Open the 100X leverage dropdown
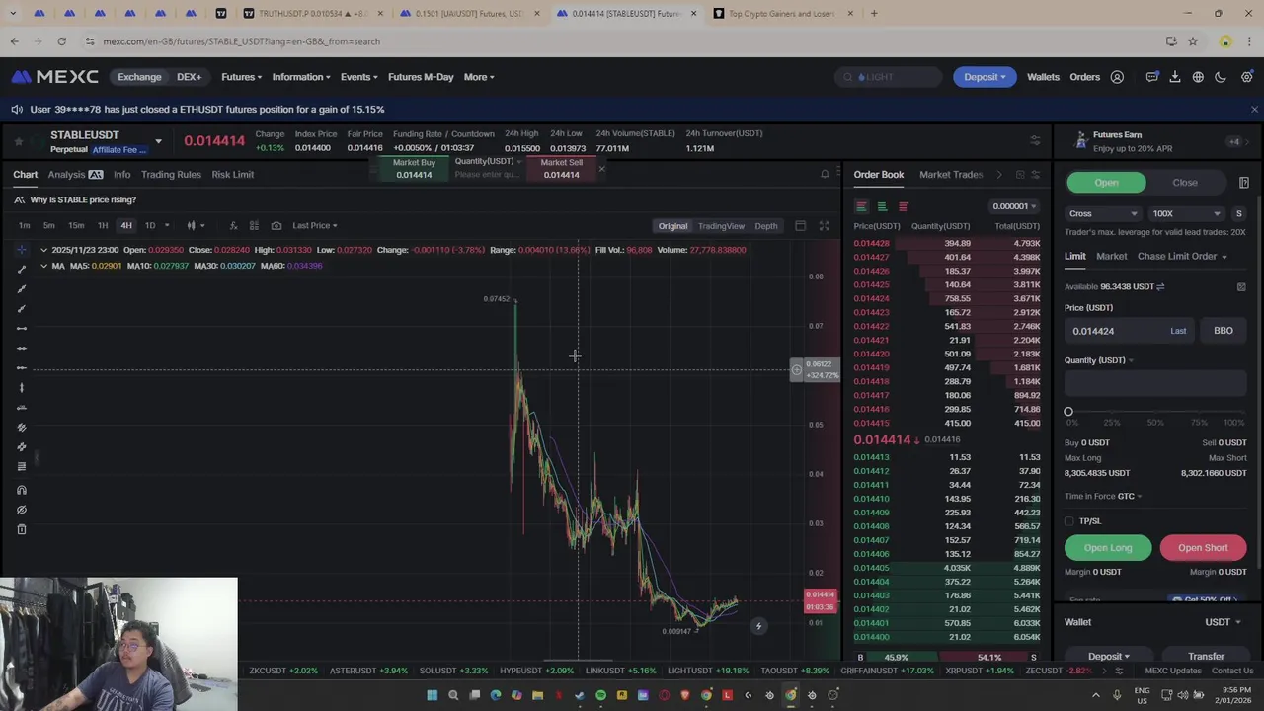Image resolution: width=1264 pixels, height=711 pixels. 1186,213
